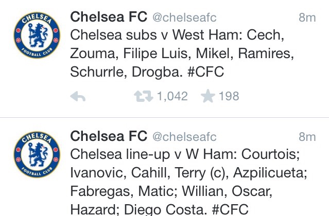The width and height of the screenshot is (329, 216).
Task: Open #CFC hashtag in line-up tweet
Action: [230, 209]
